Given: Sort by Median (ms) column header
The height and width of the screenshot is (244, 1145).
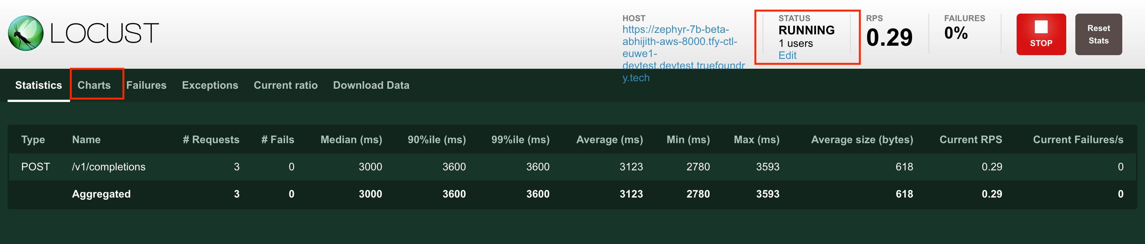Looking at the screenshot, I should click(x=351, y=140).
